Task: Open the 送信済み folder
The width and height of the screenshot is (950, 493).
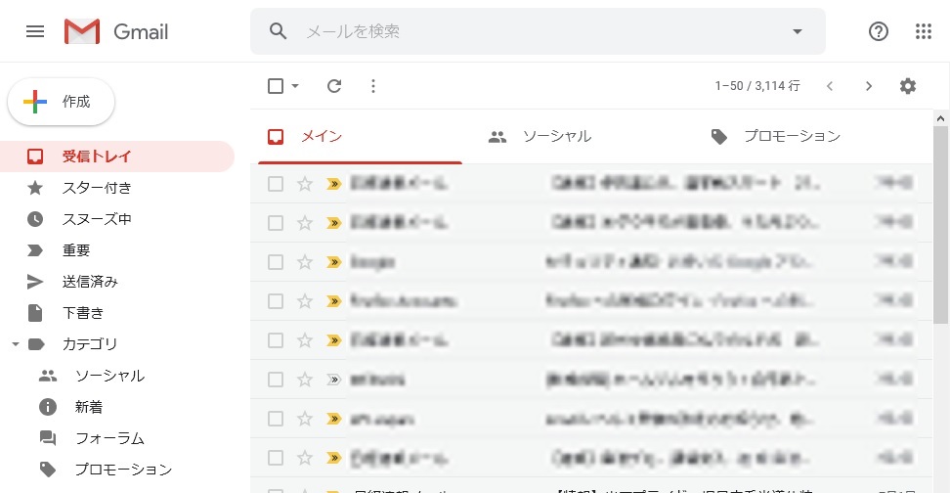Action: click(90, 282)
